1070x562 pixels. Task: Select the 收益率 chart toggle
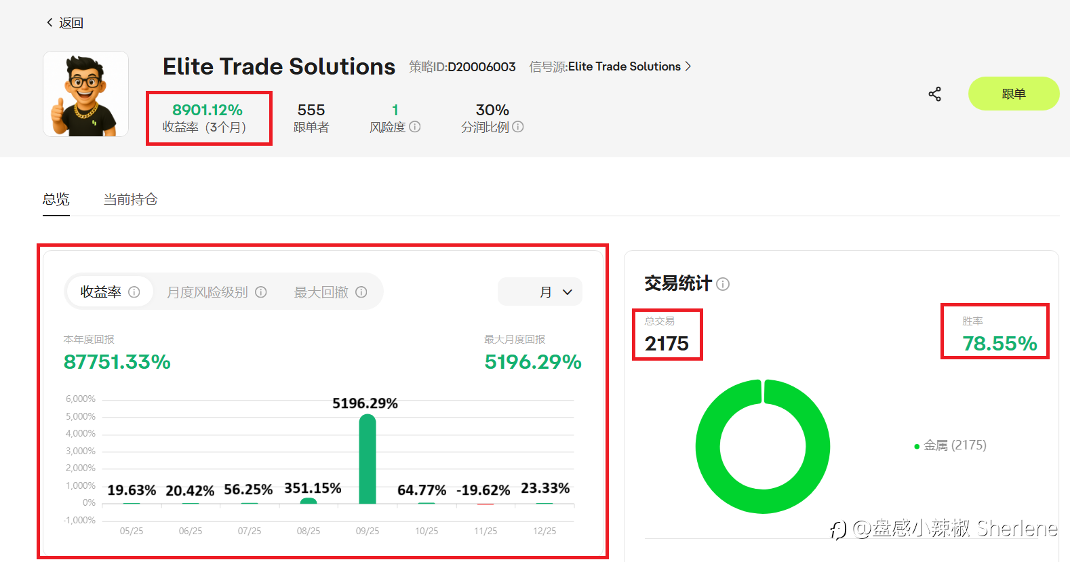(110, 292)
